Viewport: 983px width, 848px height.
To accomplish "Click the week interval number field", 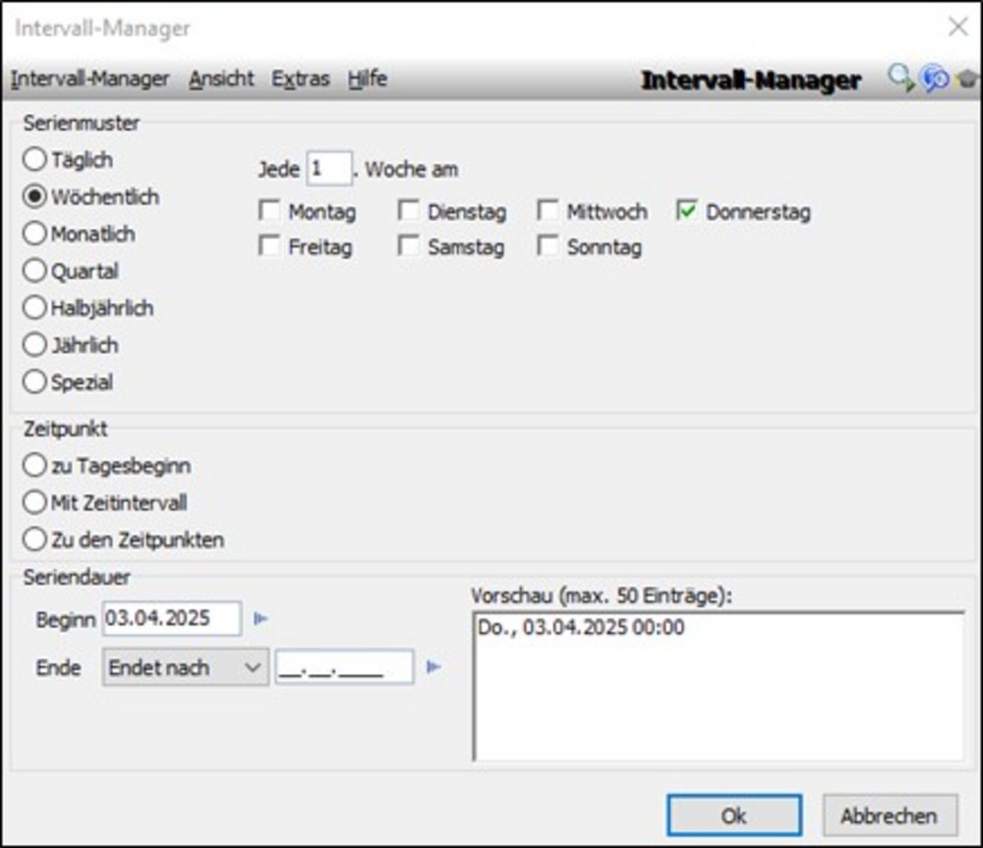I will [329, 169].
